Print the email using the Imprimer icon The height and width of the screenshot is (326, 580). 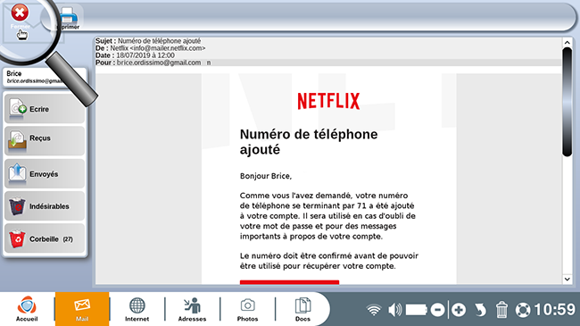point(68,19)
